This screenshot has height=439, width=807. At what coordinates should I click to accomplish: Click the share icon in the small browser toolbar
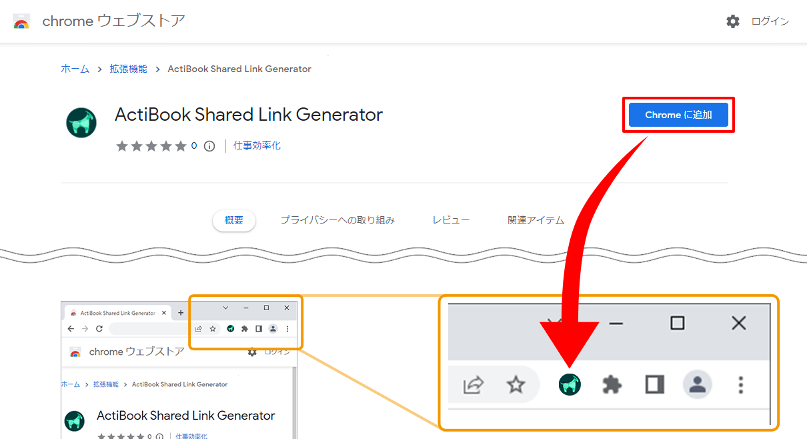coord(198,329)
